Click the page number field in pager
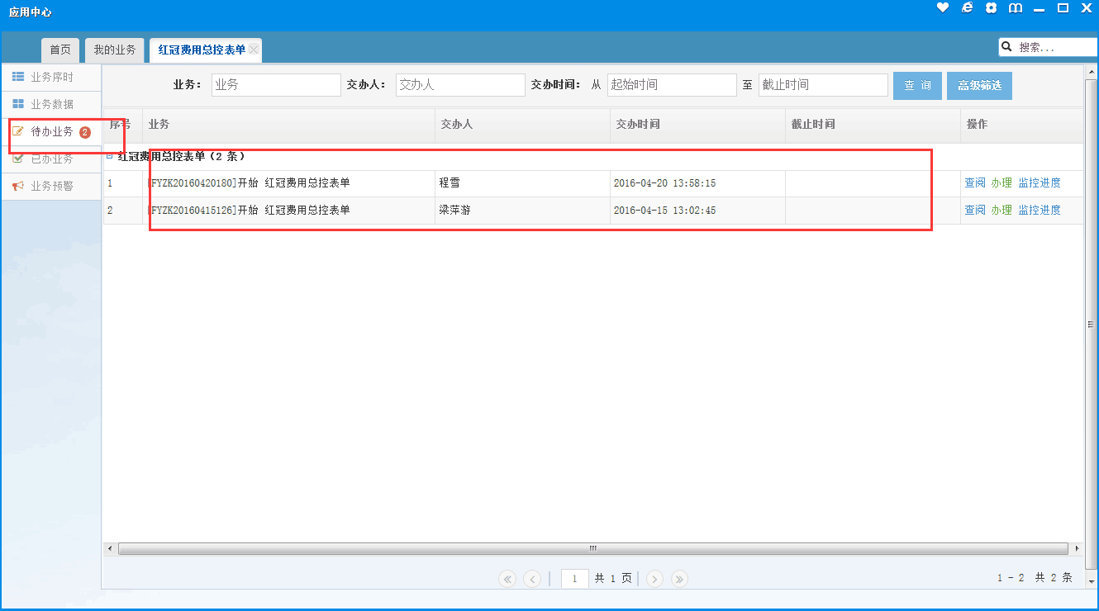1099x611 pixels. pos(574,579)
